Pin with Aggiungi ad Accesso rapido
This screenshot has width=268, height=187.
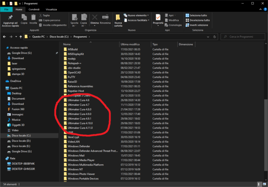(x=10, y=19)
